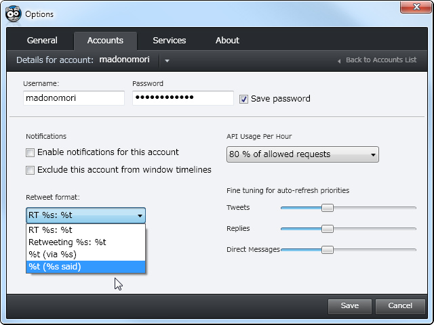This screenshot has height=325, width=434.
Task: Enable notifications for this account
Action: click(30, 152)
